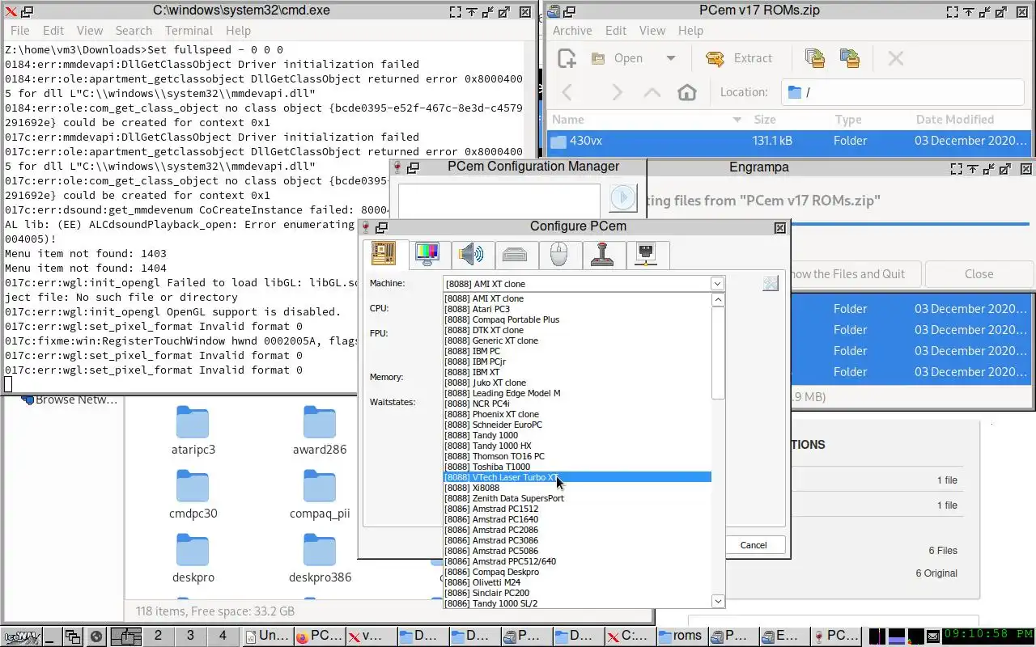
Task: Open the Joystick tab in Configure PCem
Action: pos(602,255)
